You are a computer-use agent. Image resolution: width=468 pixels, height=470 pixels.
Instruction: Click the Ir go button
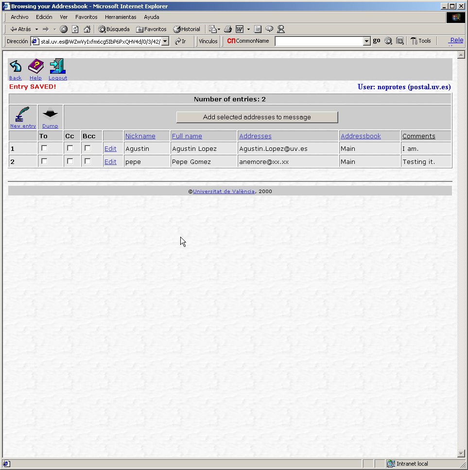point(180,41)
